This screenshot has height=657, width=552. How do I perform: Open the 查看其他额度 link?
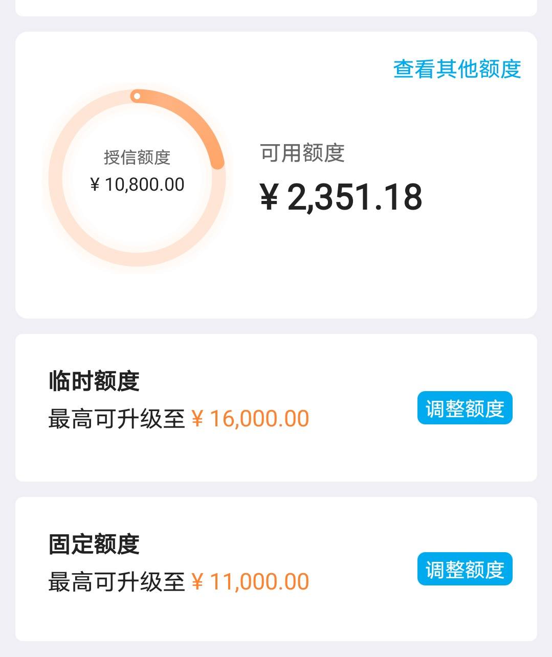click(457, 69)
